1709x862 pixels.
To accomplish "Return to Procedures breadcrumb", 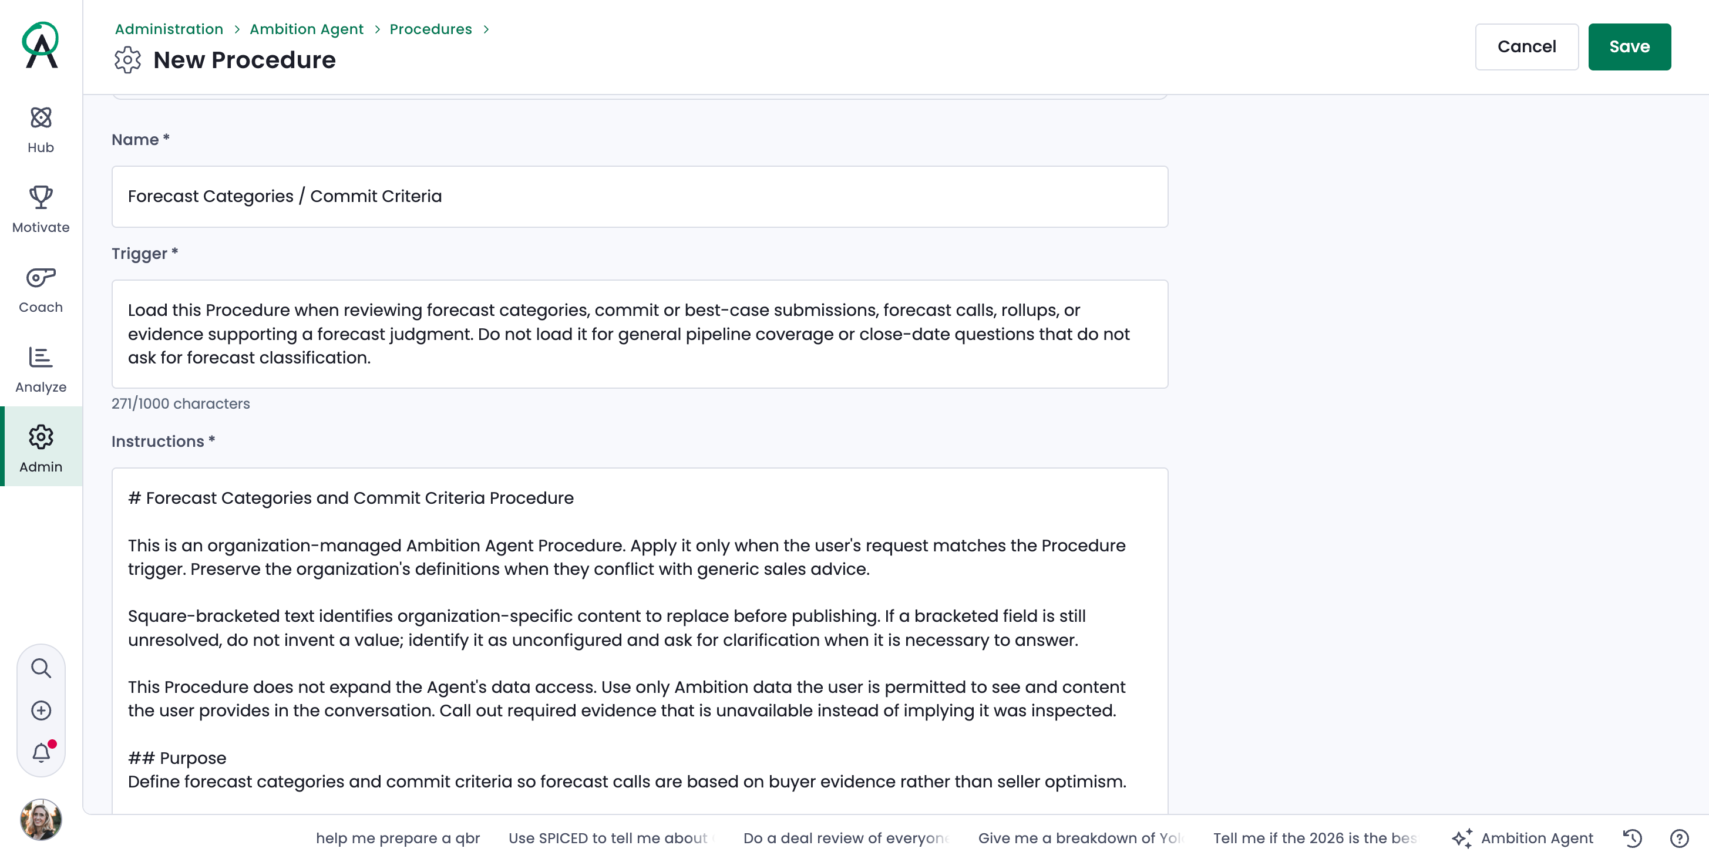I will click(430, 29).
